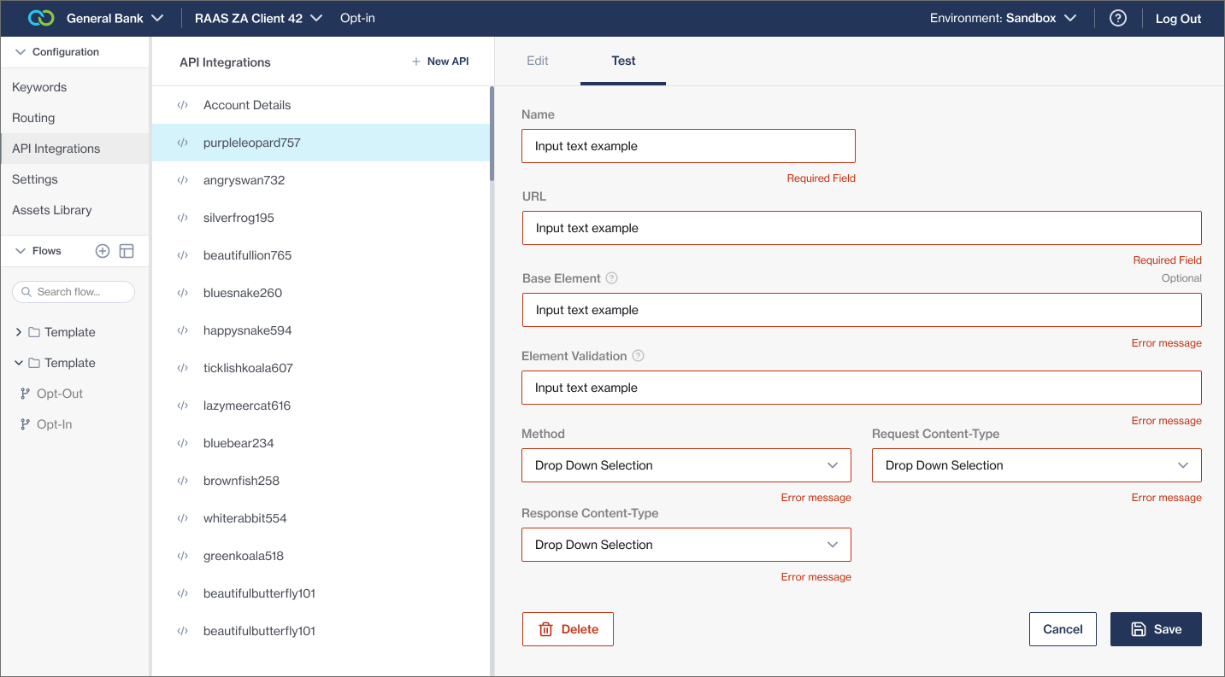Click the add flow plus icon
Viewport: 1225px width, 677px height.
[x=103, y=251]
